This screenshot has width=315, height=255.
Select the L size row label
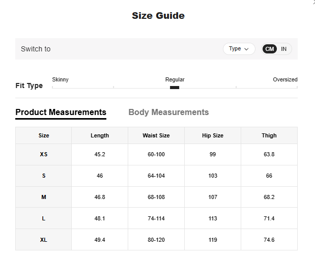44,218
